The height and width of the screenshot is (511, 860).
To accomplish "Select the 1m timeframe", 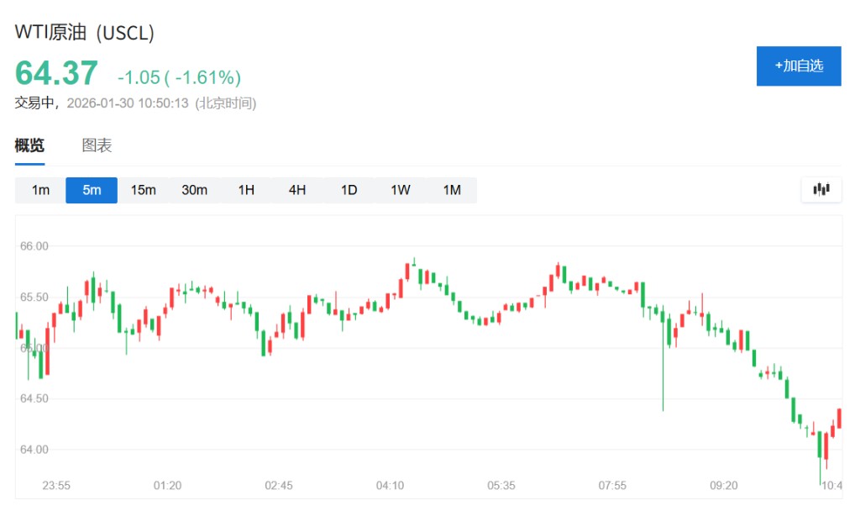I will 40,190.
